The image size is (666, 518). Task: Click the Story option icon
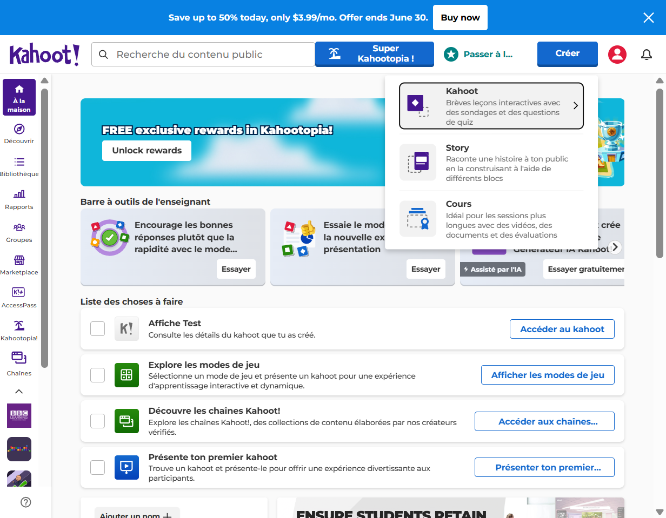coord(418,162)
